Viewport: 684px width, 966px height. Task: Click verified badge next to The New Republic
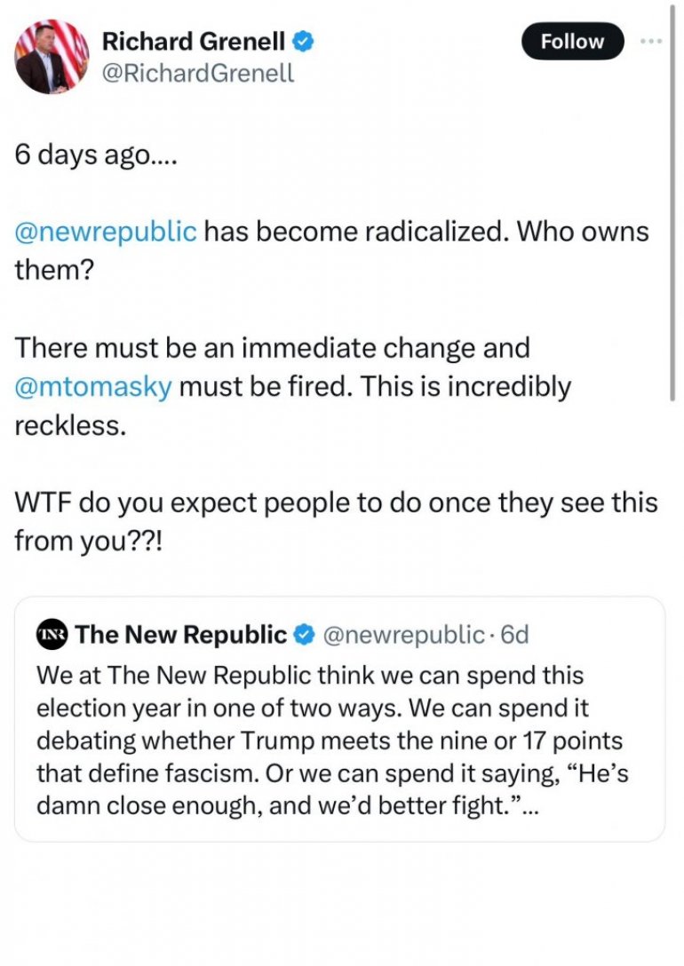[x=303, y=635]
